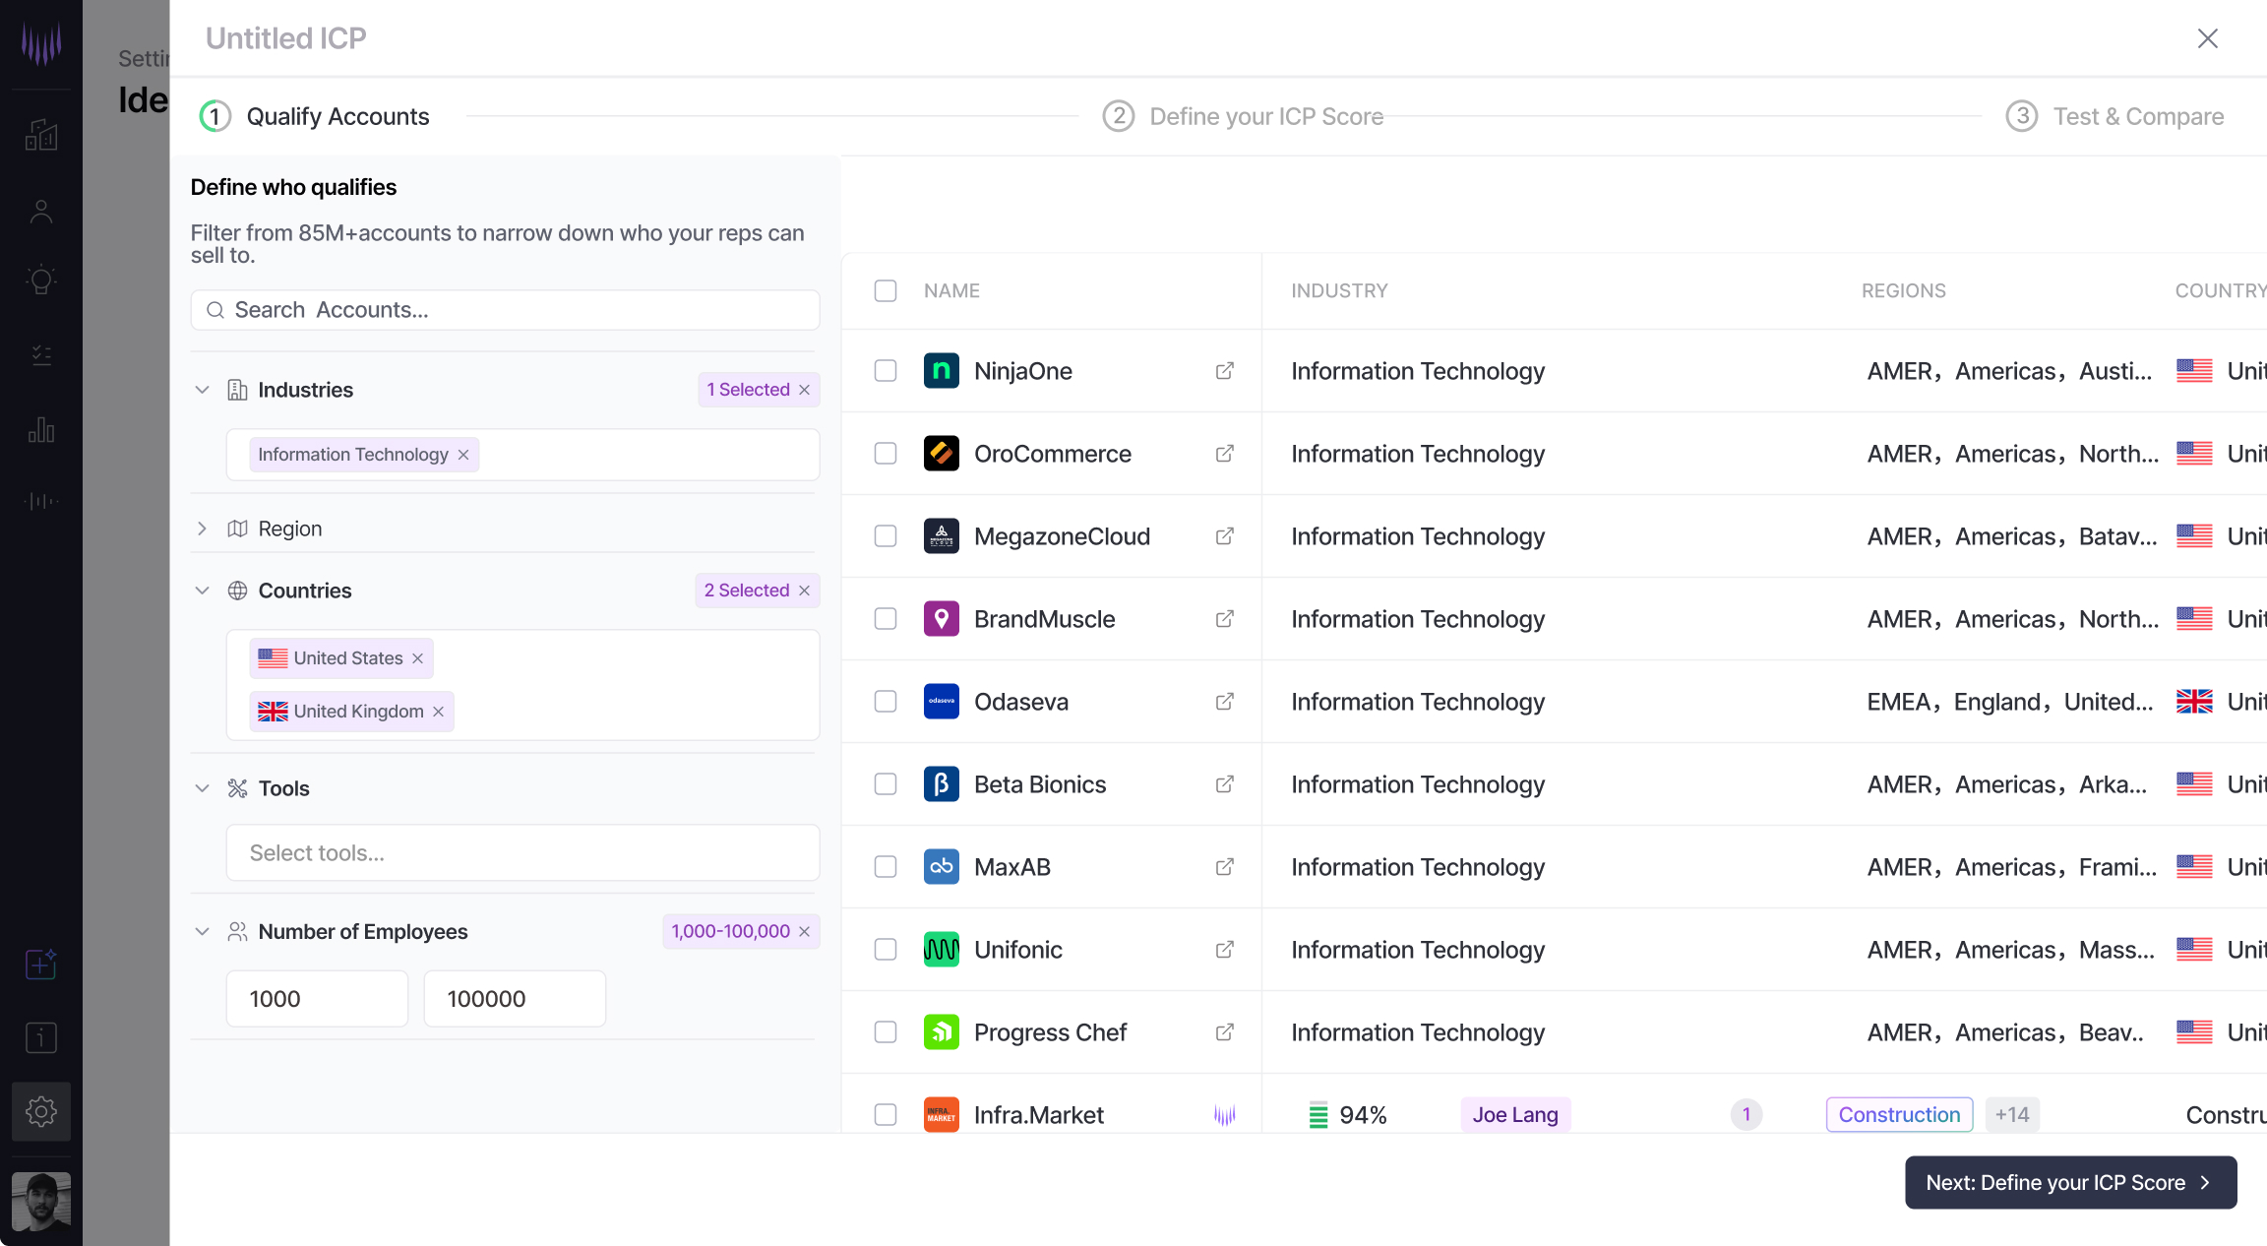Expand the Region filter section
The image size is (2267, 1246).
pos(203,529)
